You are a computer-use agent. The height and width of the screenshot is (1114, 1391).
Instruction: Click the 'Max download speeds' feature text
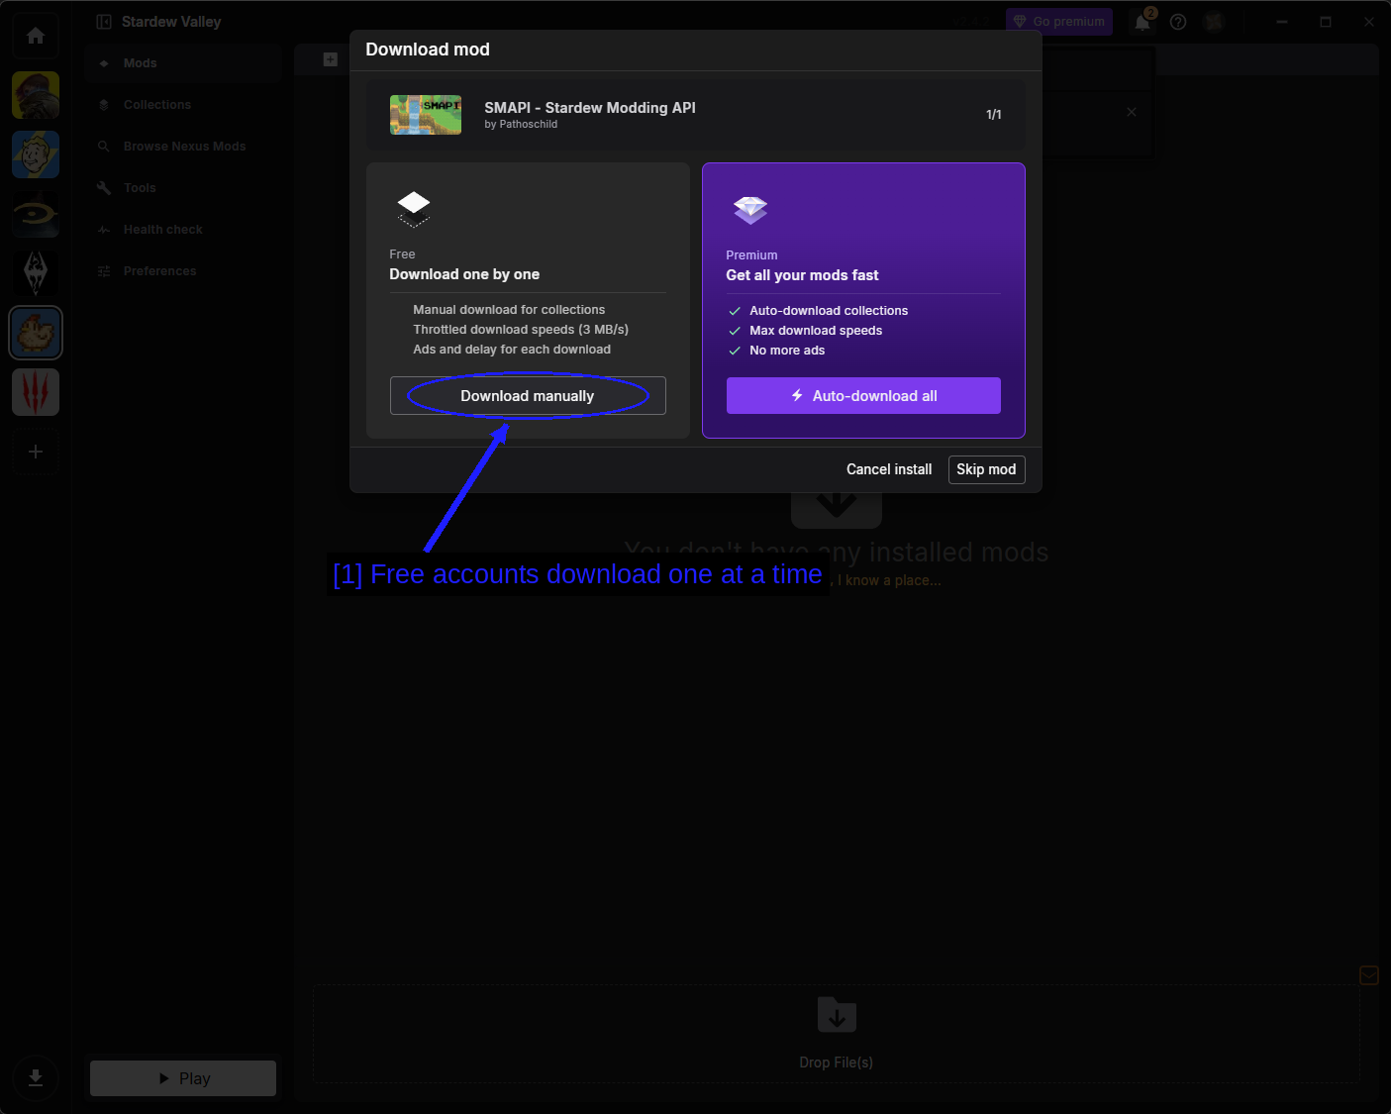816,331
